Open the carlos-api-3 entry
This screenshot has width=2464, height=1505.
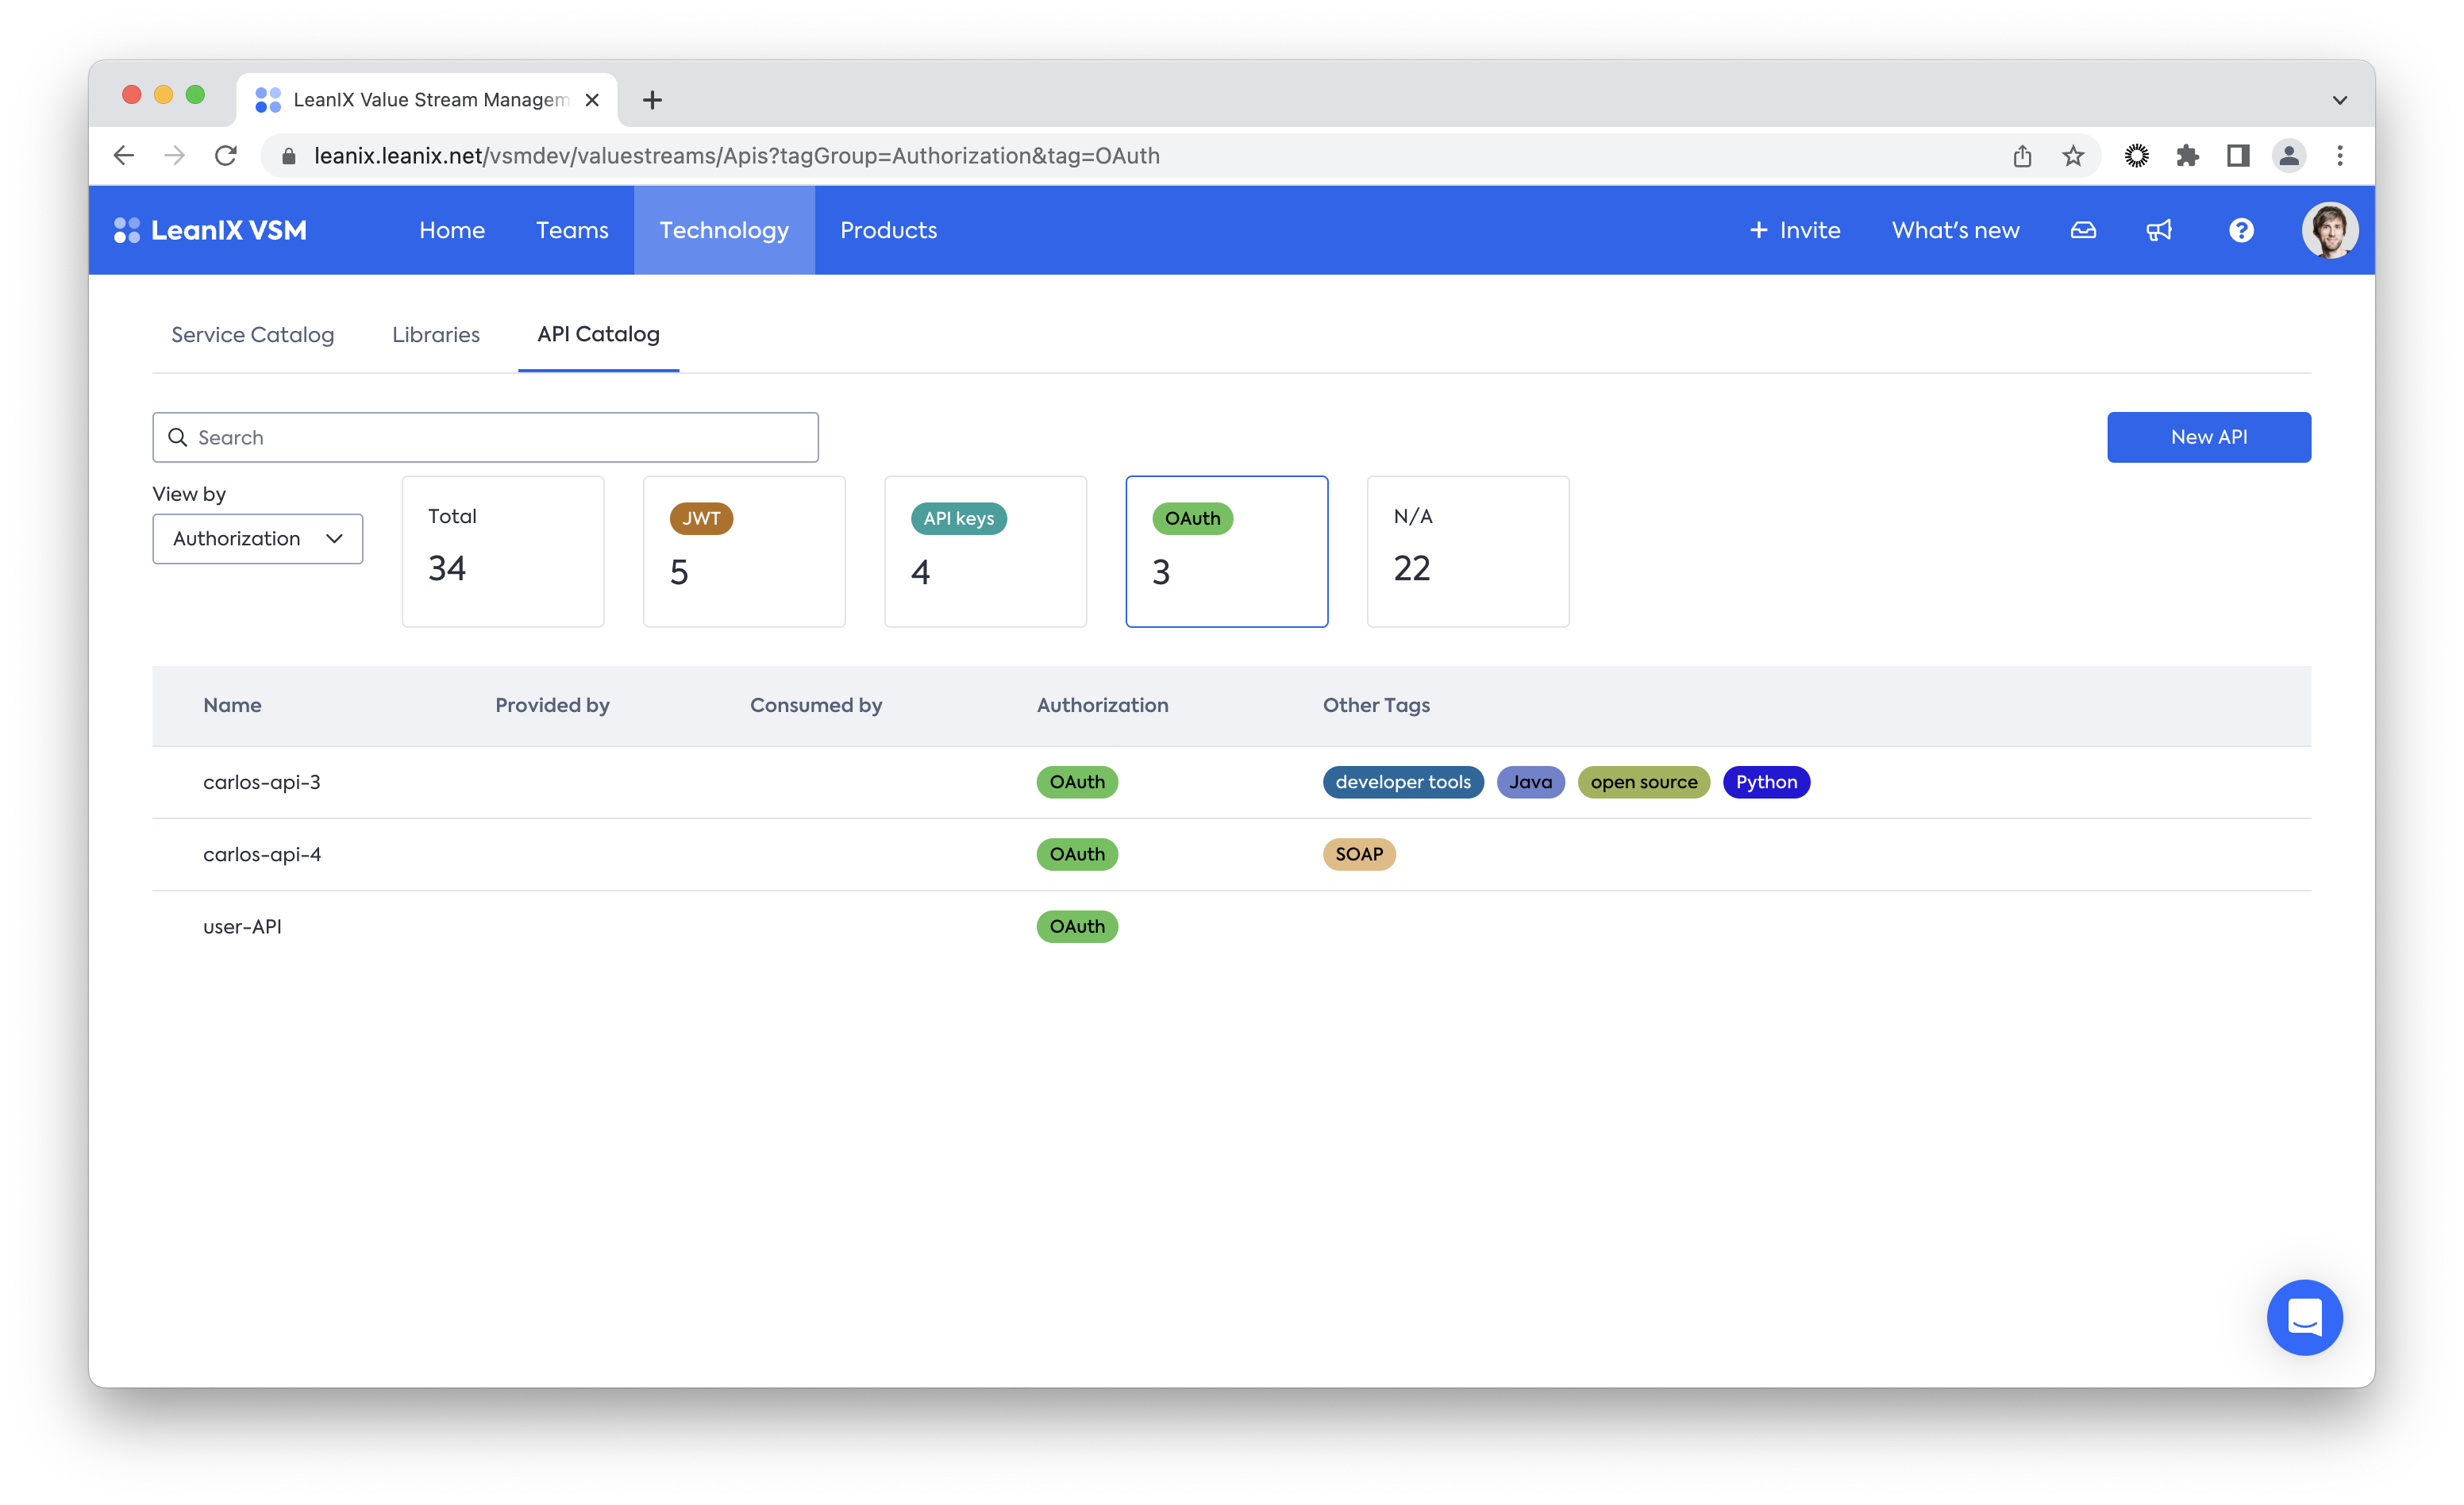(x=262, y=782)
